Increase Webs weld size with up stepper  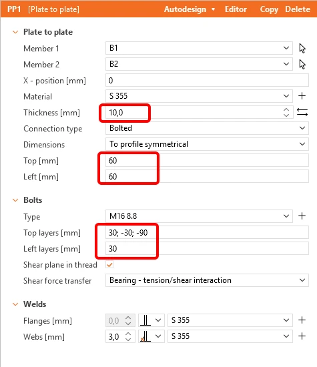click(128, 334)
